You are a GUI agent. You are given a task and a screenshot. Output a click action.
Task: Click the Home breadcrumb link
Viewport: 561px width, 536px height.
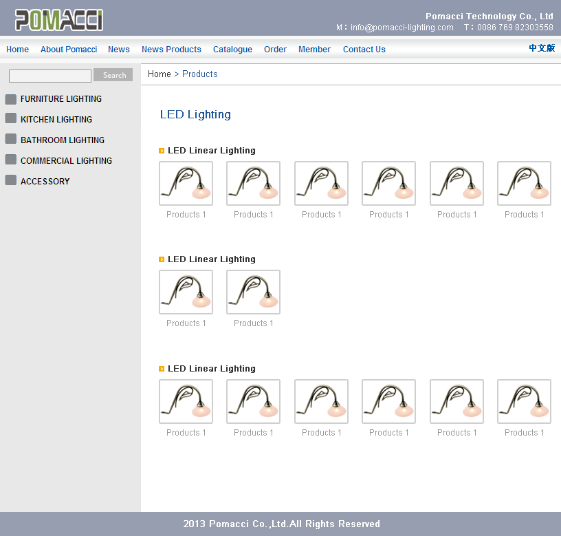tap(159, 74)
